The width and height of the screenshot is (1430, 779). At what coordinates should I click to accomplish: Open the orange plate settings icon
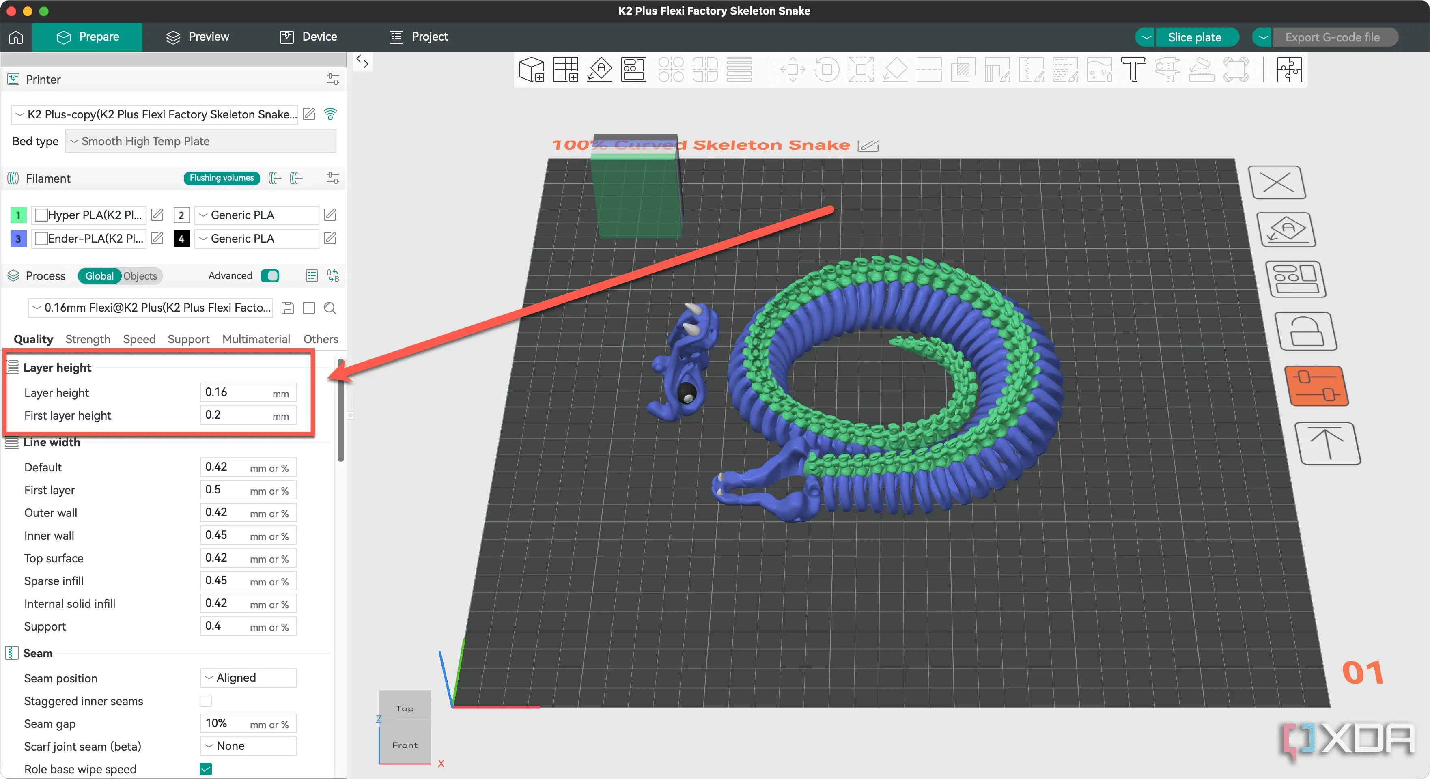tap(1317, 386)
